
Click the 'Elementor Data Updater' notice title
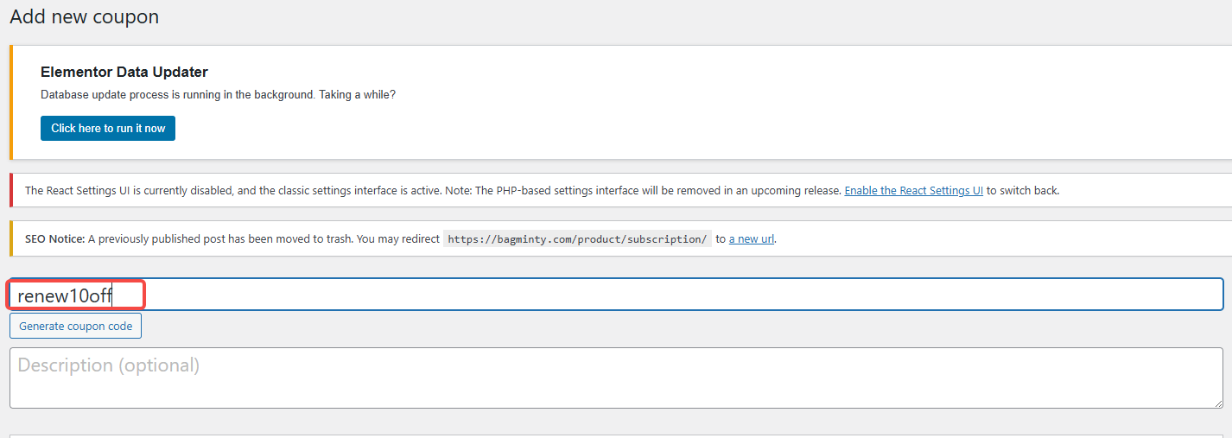(124, 73)
